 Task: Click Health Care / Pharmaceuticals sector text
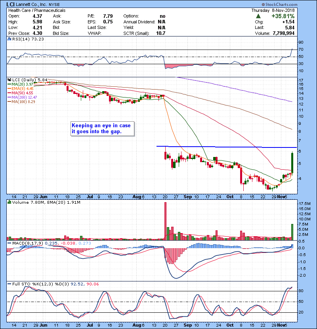(x=37, y=10)
